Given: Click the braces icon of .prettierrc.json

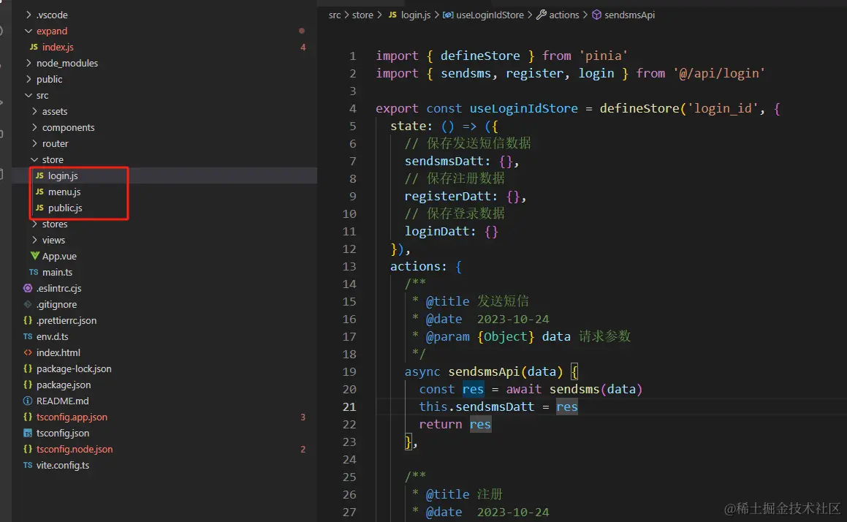Looking at the screenshot, I should click(28, 320).
